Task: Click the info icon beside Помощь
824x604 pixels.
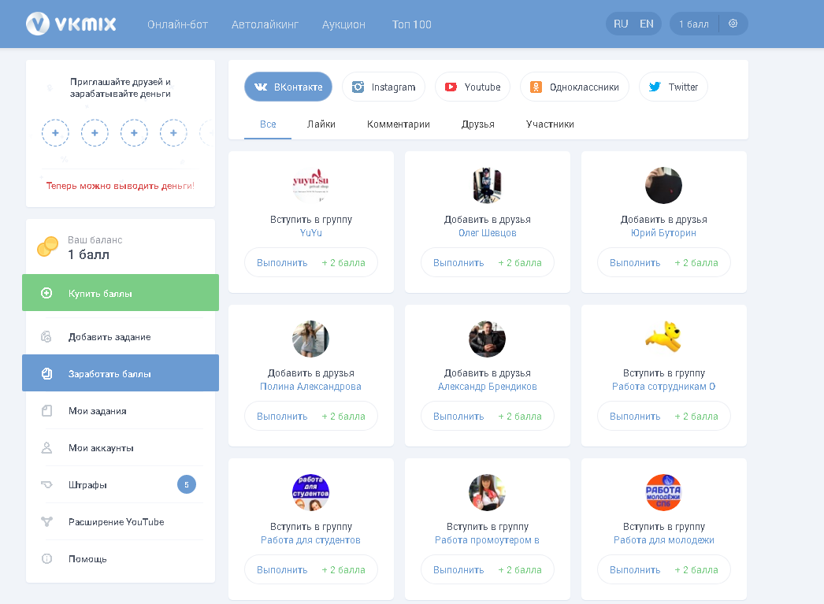Action: (46, 558)
